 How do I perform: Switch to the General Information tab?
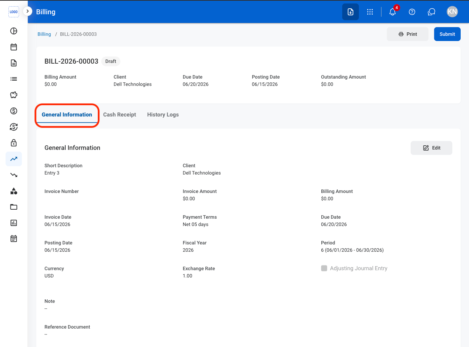tap(67, 115)
